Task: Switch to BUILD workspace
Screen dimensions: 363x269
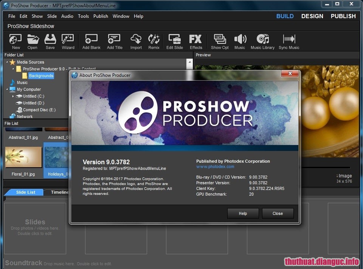Action: [x=285, y=16]
